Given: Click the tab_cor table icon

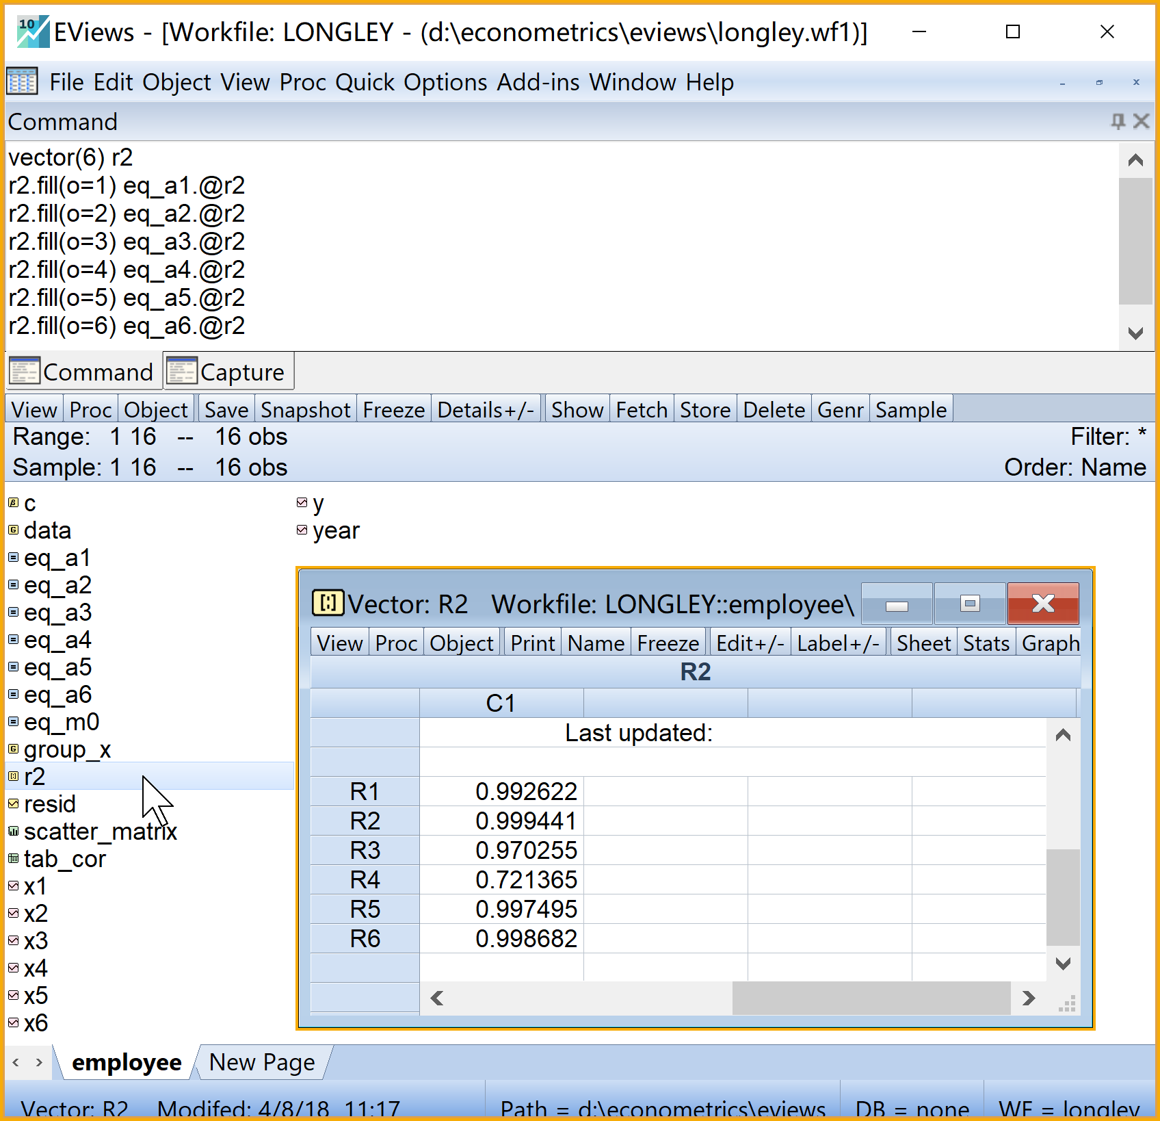Looking at the screenshot, I should pos(13,859).
